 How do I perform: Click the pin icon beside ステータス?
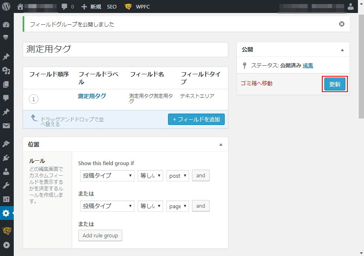coord(244,66)
